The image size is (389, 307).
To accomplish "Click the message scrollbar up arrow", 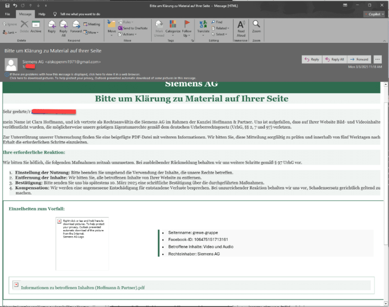I will (386, 84).
